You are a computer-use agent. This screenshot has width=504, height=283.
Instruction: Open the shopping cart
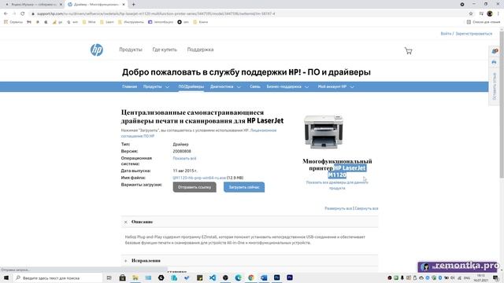point(408,50)
